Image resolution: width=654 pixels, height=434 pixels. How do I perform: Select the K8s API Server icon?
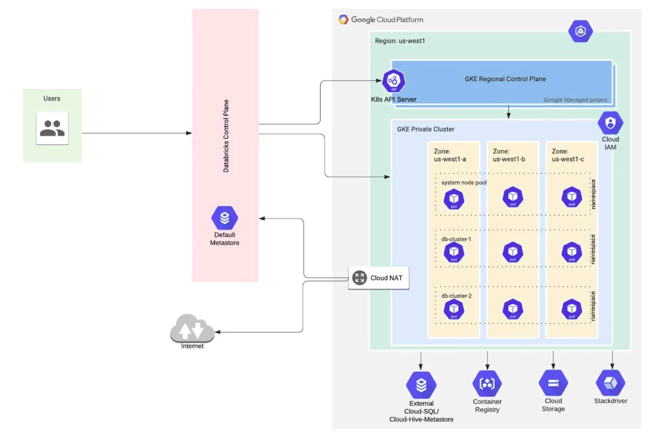393,81
